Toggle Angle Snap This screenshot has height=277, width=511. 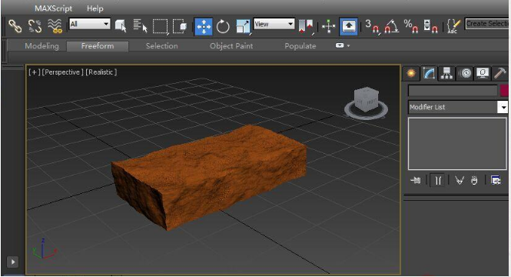(391, 26)
